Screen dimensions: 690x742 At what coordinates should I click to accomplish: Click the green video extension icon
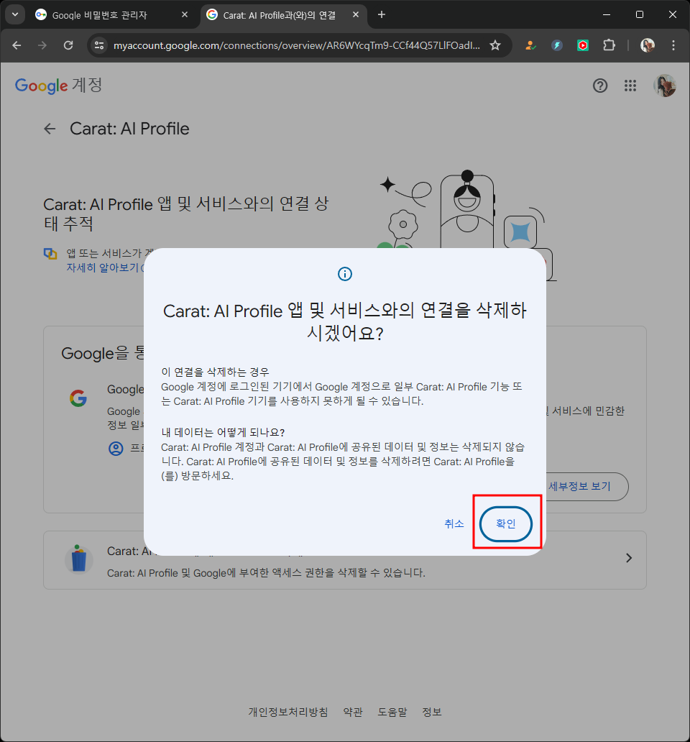pyautogui.click(x=583, y=45)
